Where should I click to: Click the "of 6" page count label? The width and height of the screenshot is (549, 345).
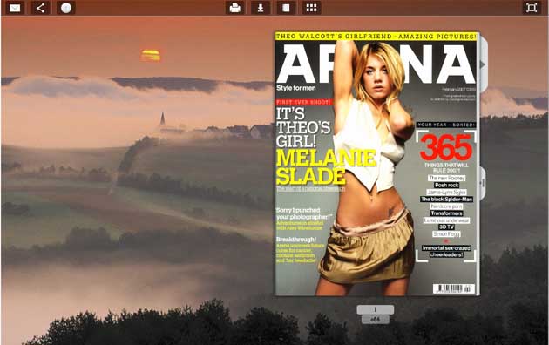point(375,319)
